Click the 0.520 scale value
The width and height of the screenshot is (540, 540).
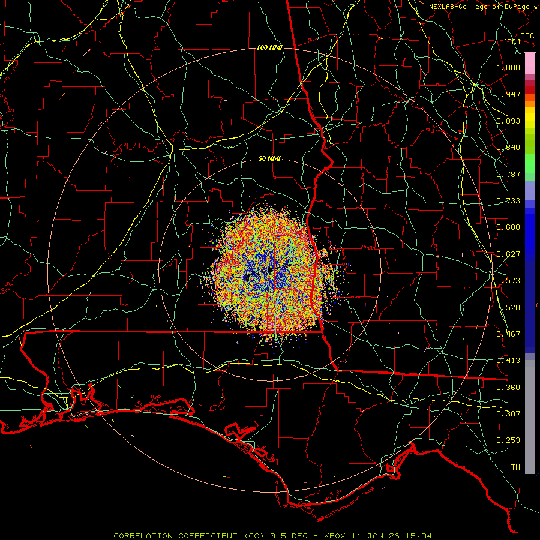coord(508,308)
